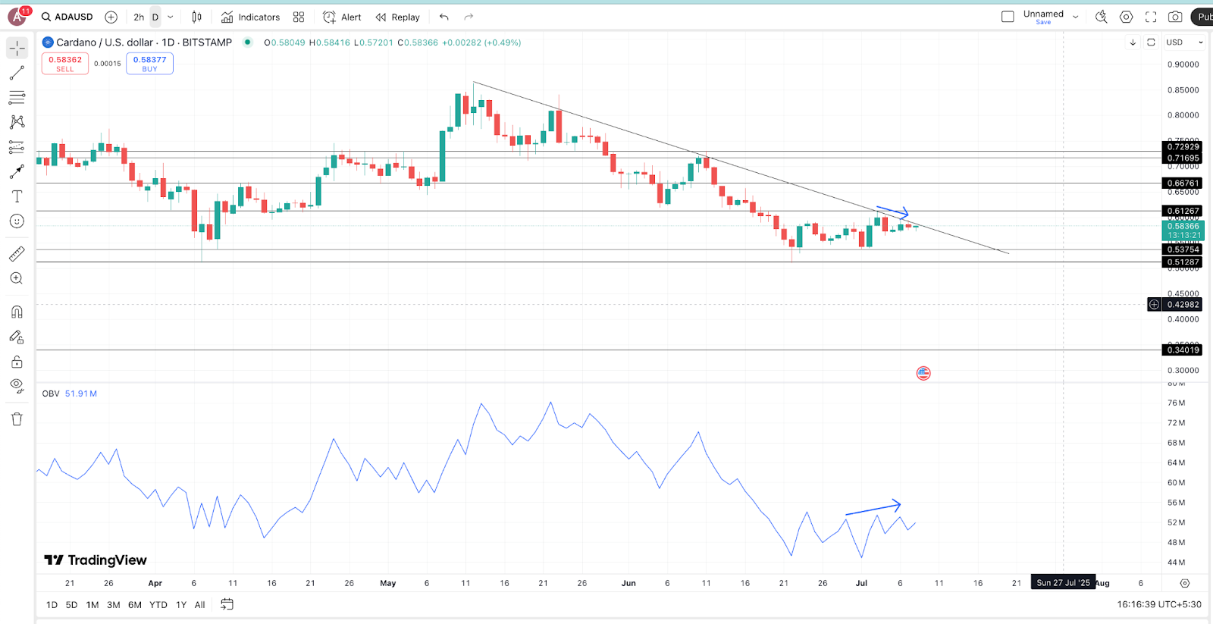
Task: Click the Cardano / U.S. dollar chart title
Action: 144,42
